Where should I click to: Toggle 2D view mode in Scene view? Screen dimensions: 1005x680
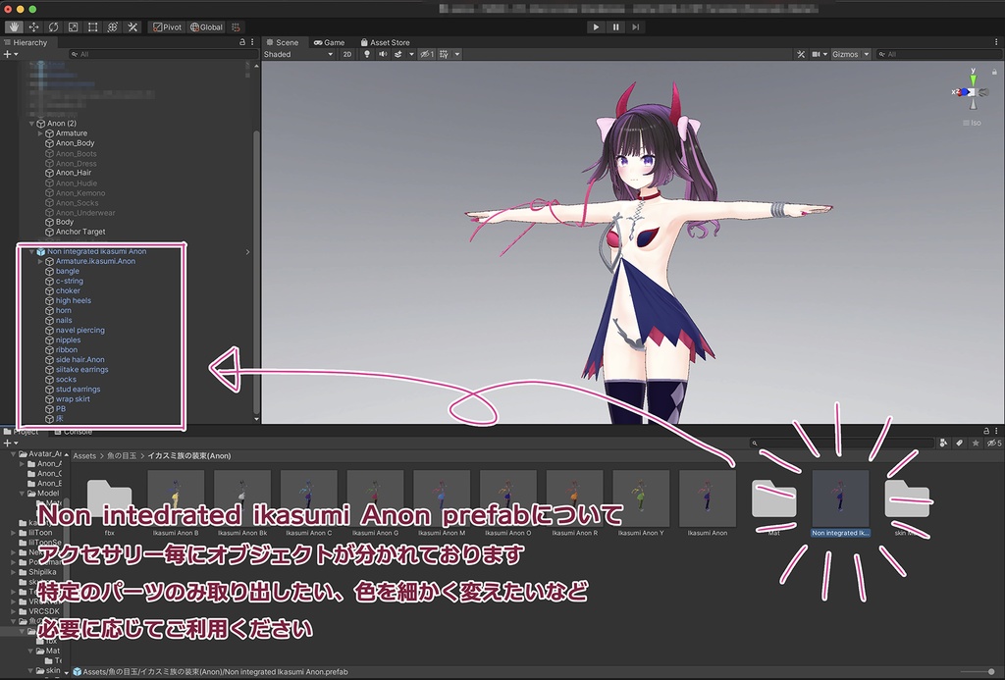(x=346, y=54)
